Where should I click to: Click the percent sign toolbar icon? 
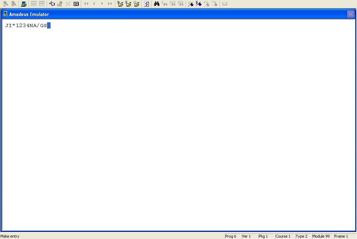pyautogui.click(x=68, y=4)
